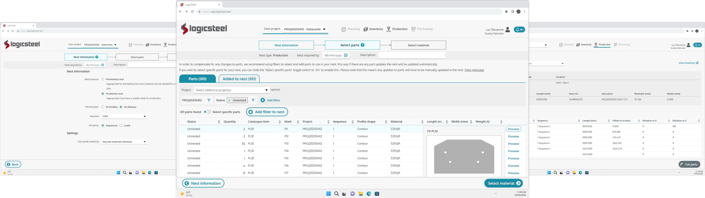Click the Clear message link
Image resolution: width=705 pixels, height=198 pixels.
tap(474, 70)
